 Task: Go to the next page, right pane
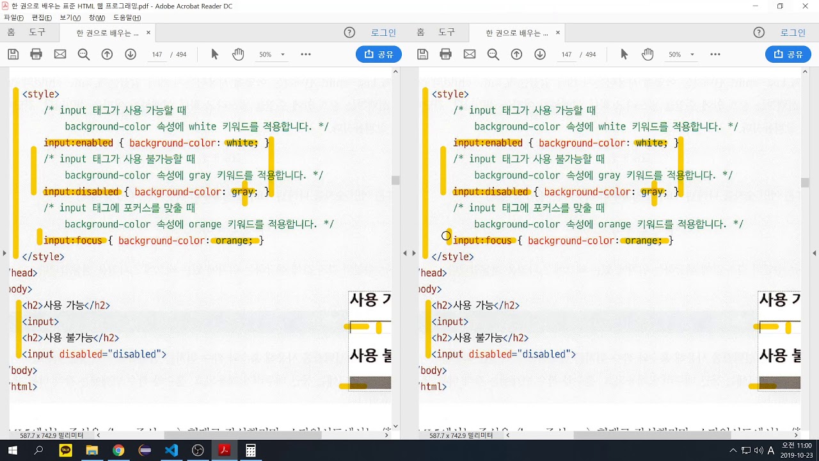coord(540,54)
